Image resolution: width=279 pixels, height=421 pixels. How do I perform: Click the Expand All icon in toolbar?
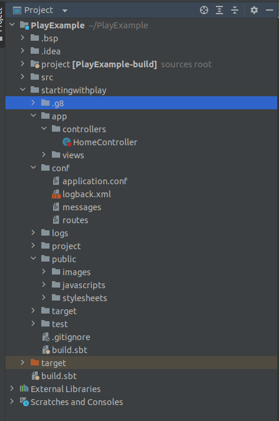click(x=219, y=10)
